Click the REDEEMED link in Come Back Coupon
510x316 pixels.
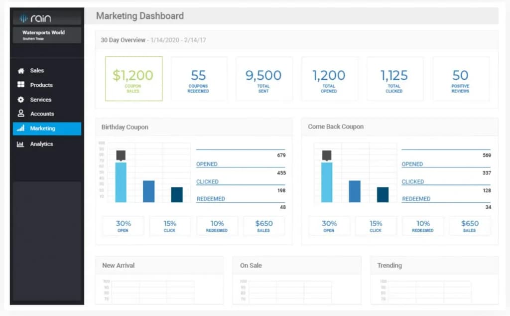tap(416, 198)
